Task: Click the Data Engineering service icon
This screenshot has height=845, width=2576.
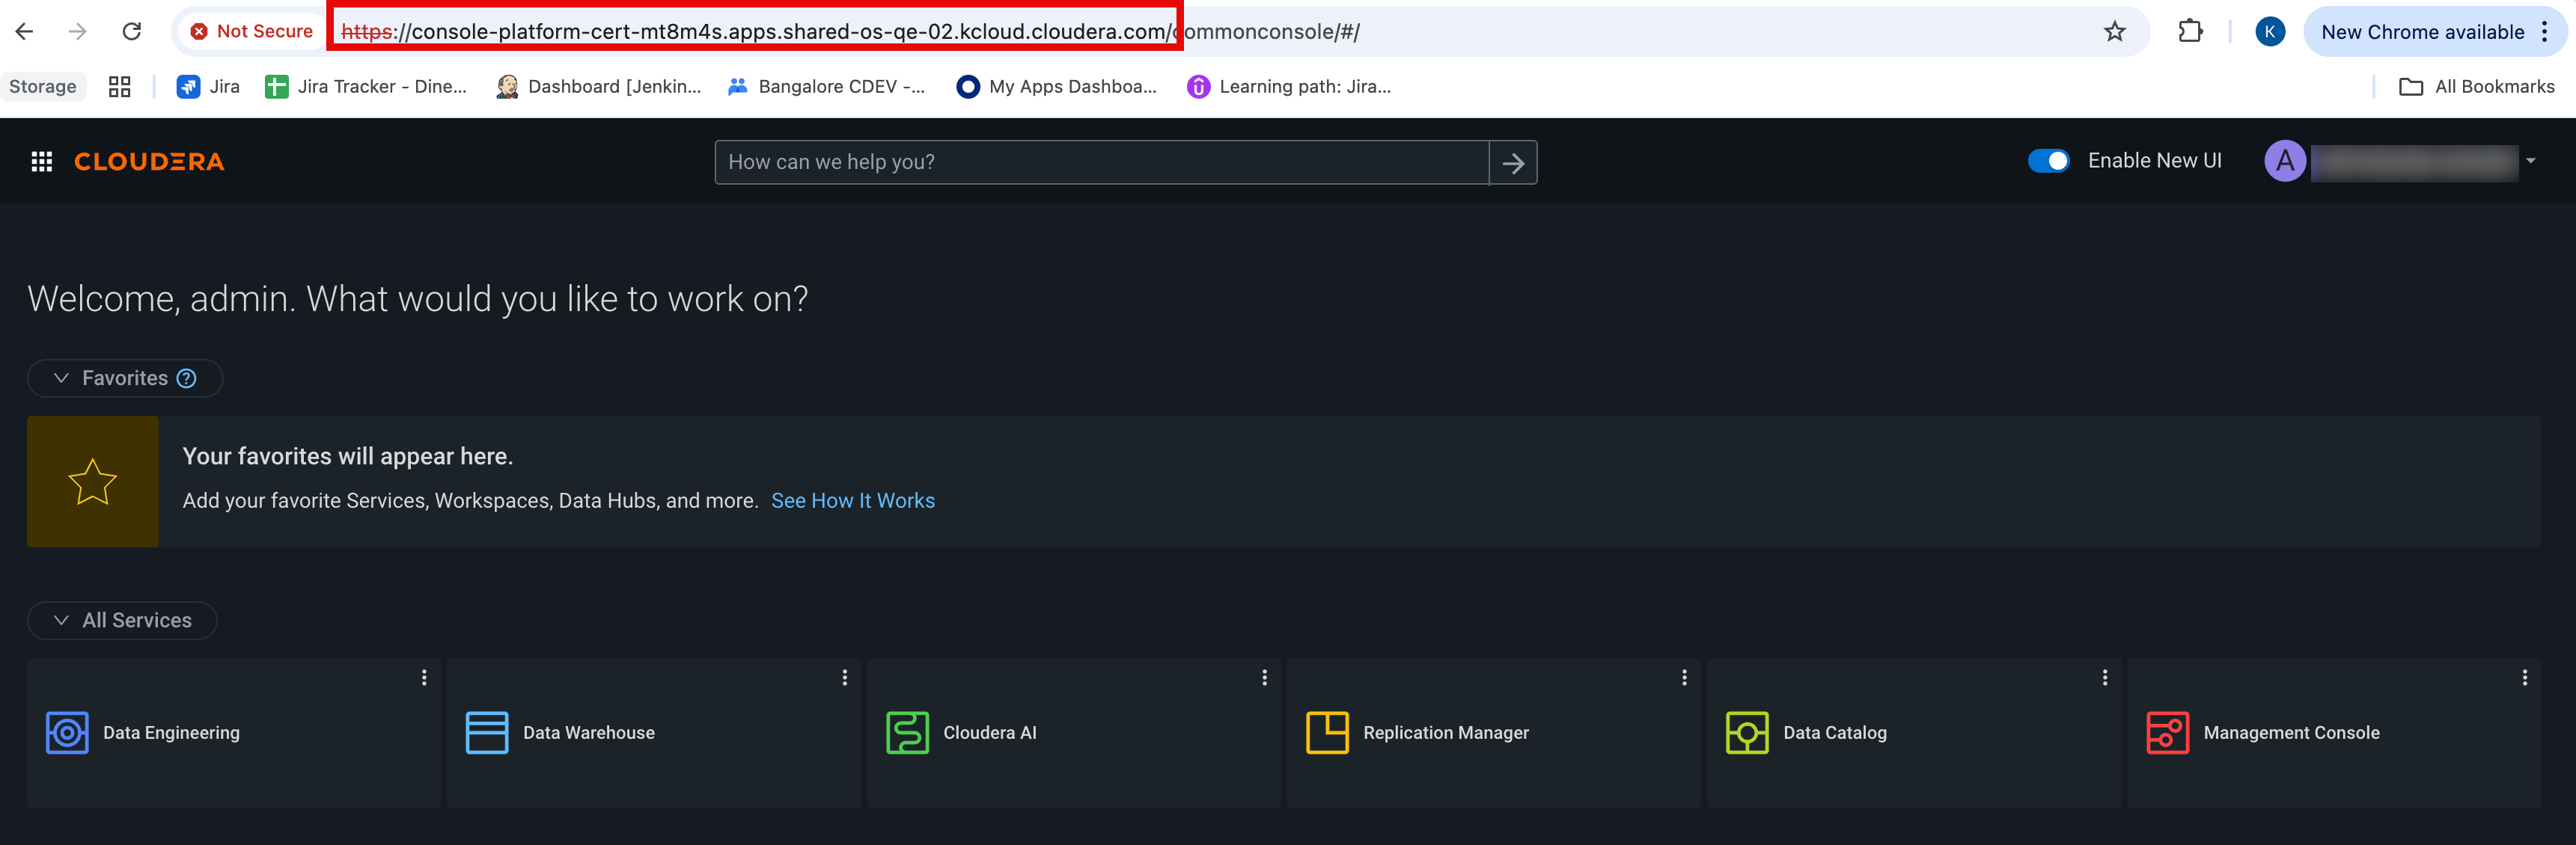Action: (67, 733)
